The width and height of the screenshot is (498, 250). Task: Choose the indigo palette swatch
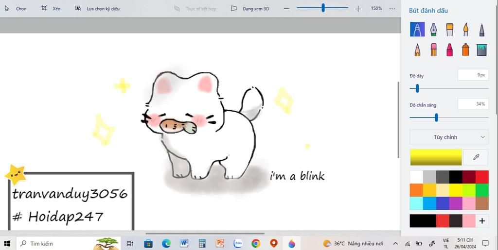(x=443, y=203)
